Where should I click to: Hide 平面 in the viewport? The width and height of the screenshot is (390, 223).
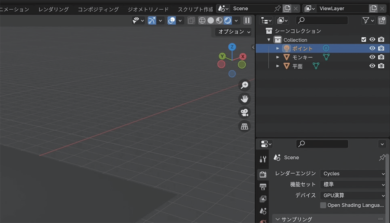click(372, 66)
